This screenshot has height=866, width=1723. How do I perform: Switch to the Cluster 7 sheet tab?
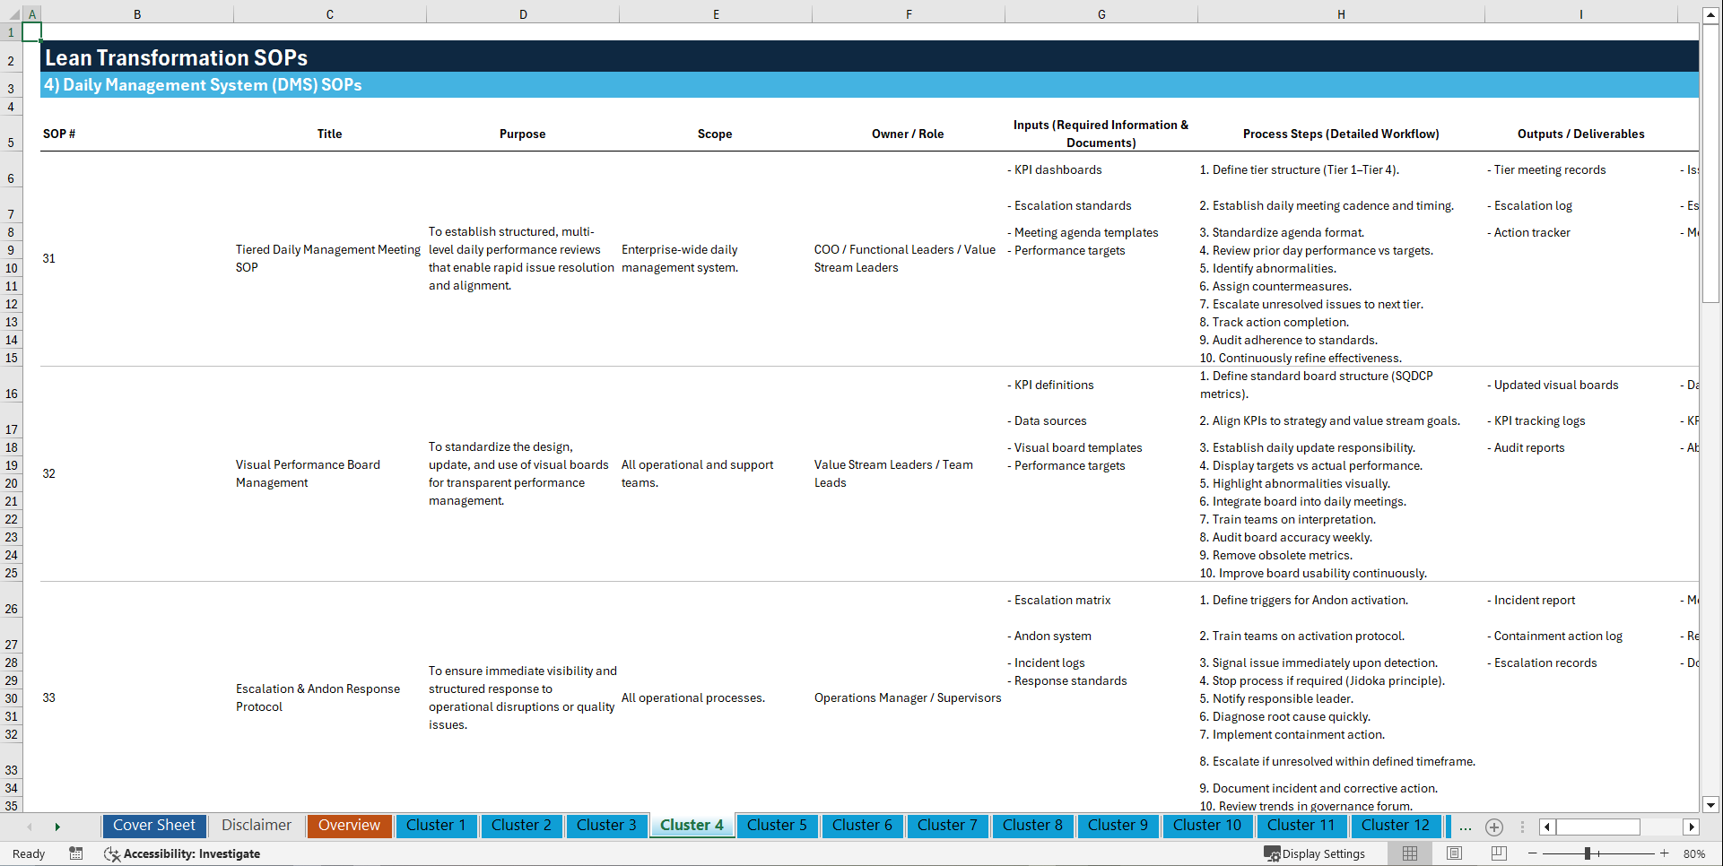click(x=947, y=826)
